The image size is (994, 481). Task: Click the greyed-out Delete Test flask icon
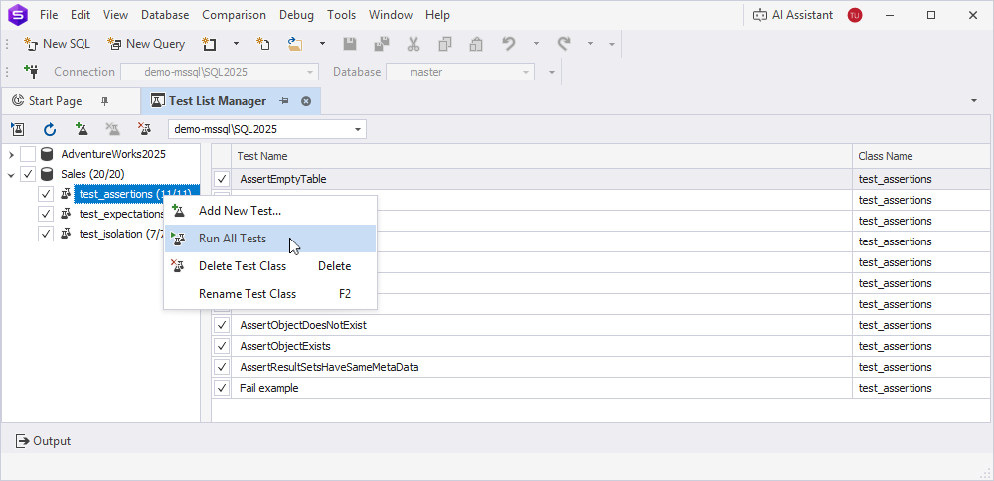[x=113, y=130]
